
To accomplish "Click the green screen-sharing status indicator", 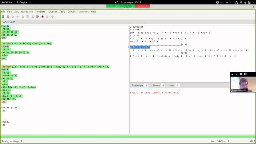I will [x=121, y=6].
